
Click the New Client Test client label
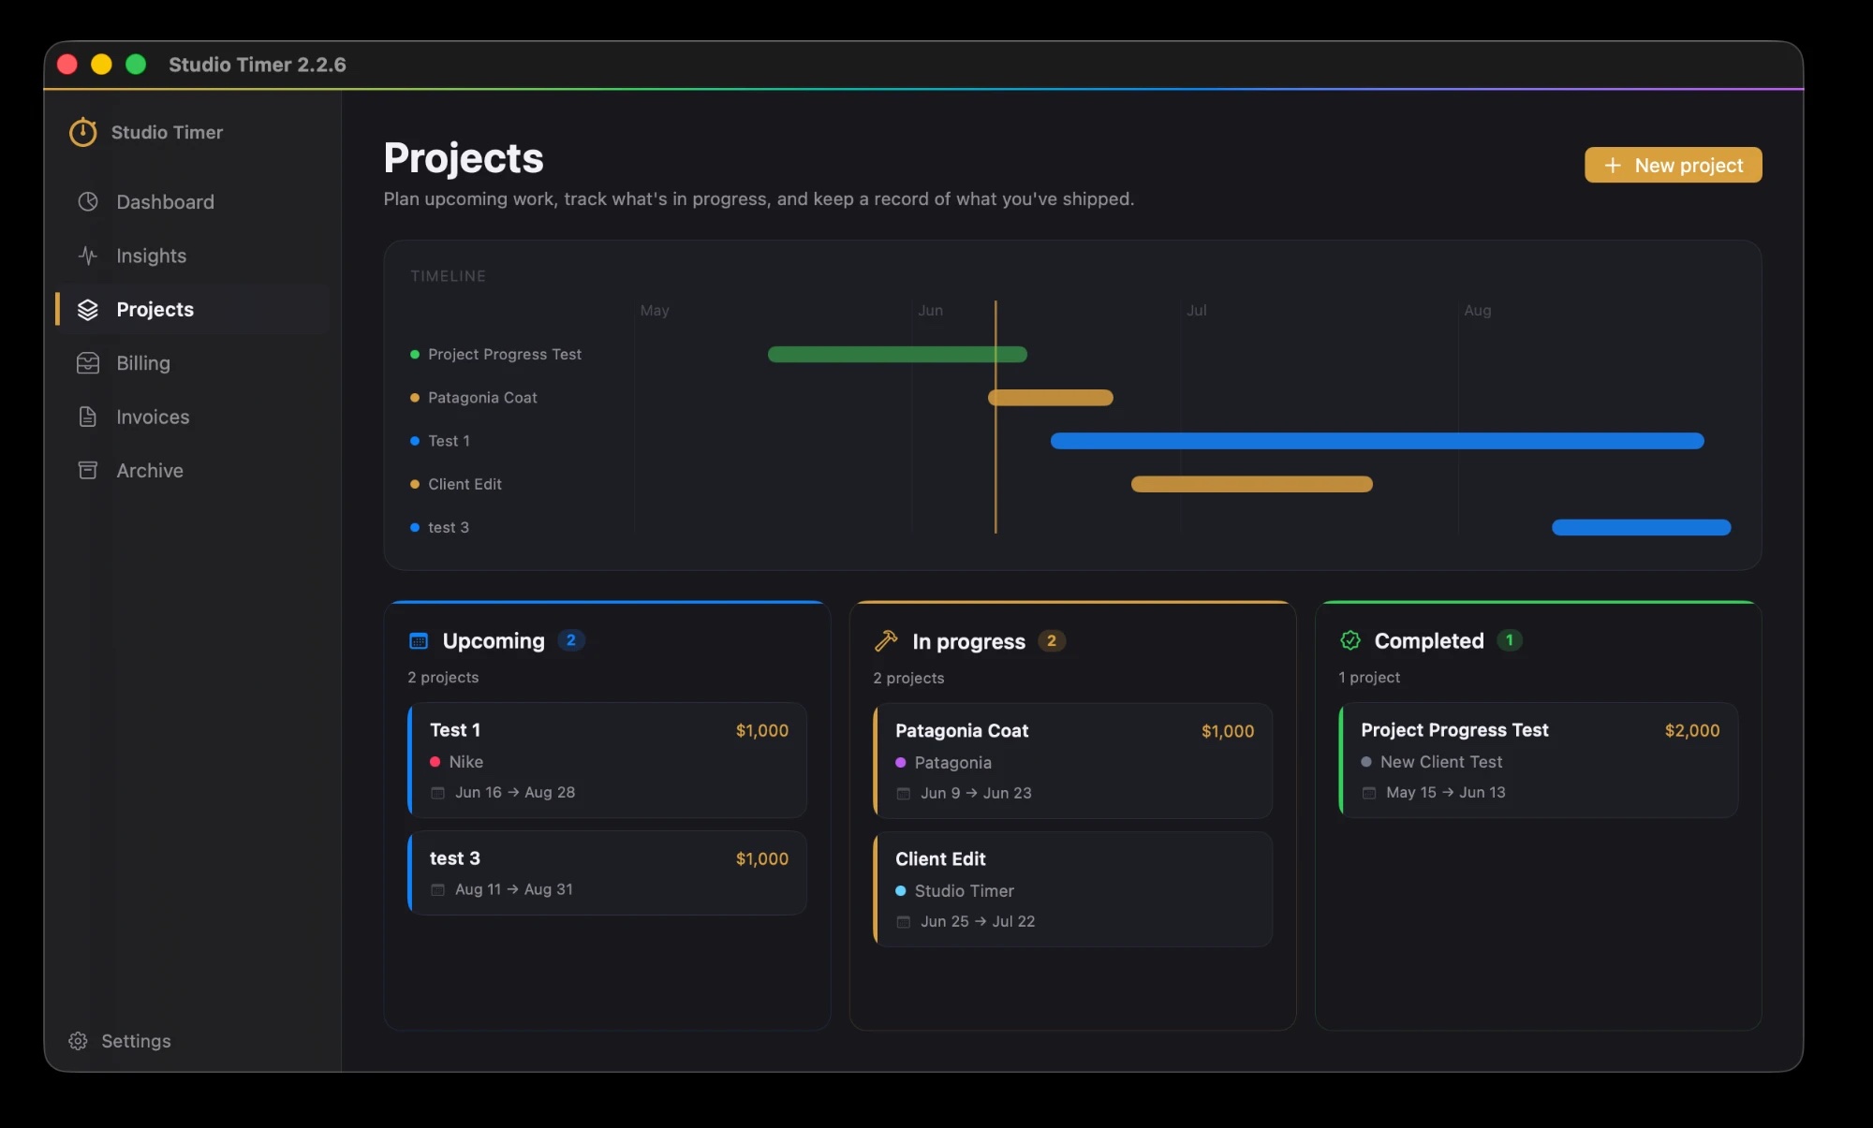coord(1440,762)
